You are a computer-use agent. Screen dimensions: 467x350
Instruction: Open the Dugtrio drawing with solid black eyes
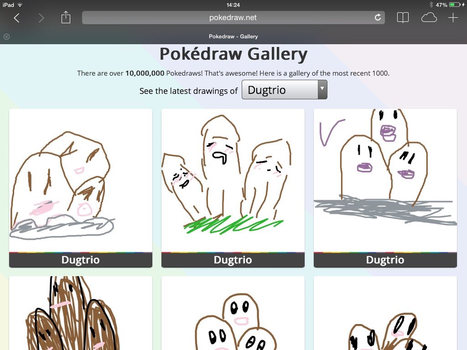pos(385,313)
